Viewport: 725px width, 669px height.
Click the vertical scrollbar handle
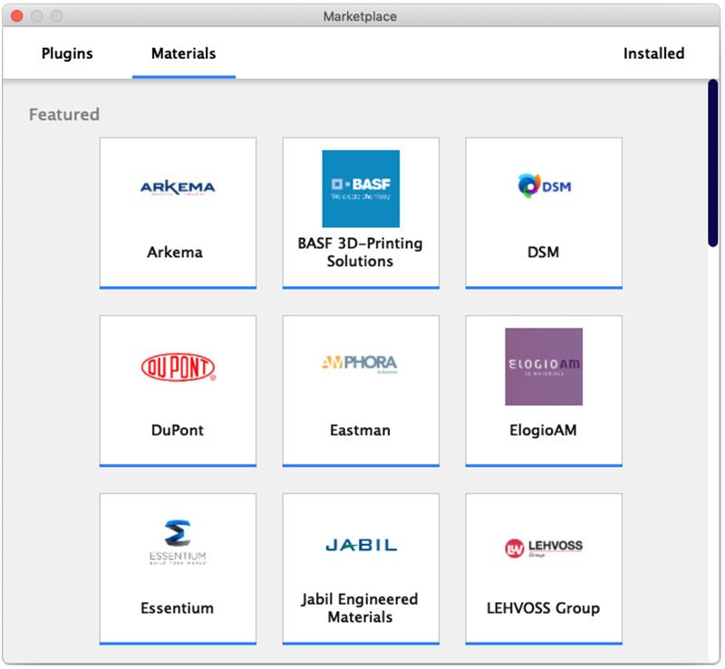713,163
